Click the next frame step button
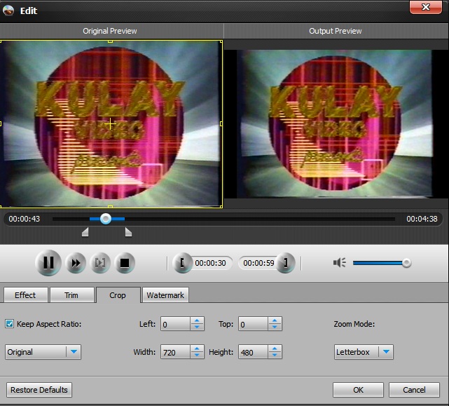The image size is (449, 406). click(x=100, y=263)
